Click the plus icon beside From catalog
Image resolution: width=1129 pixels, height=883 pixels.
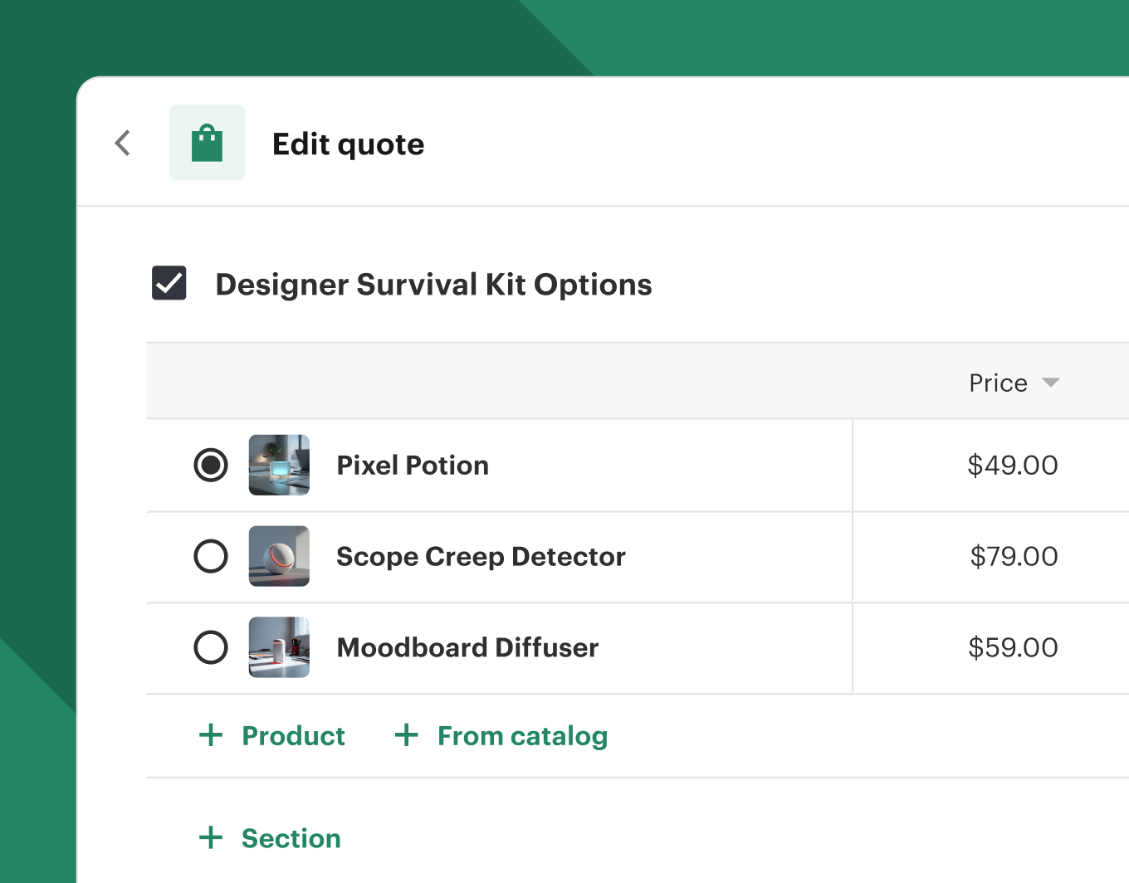point(406,735)
